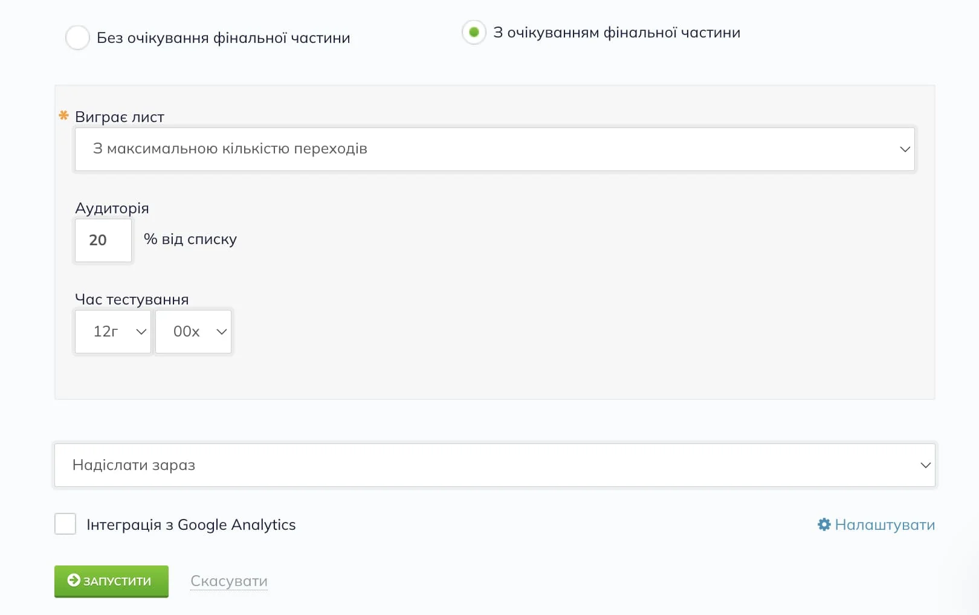This screenshot has height=615, width=979.
Task: Click the 'Інтеграція з Google Analytics' label
Action: click(x=191, y=524)
